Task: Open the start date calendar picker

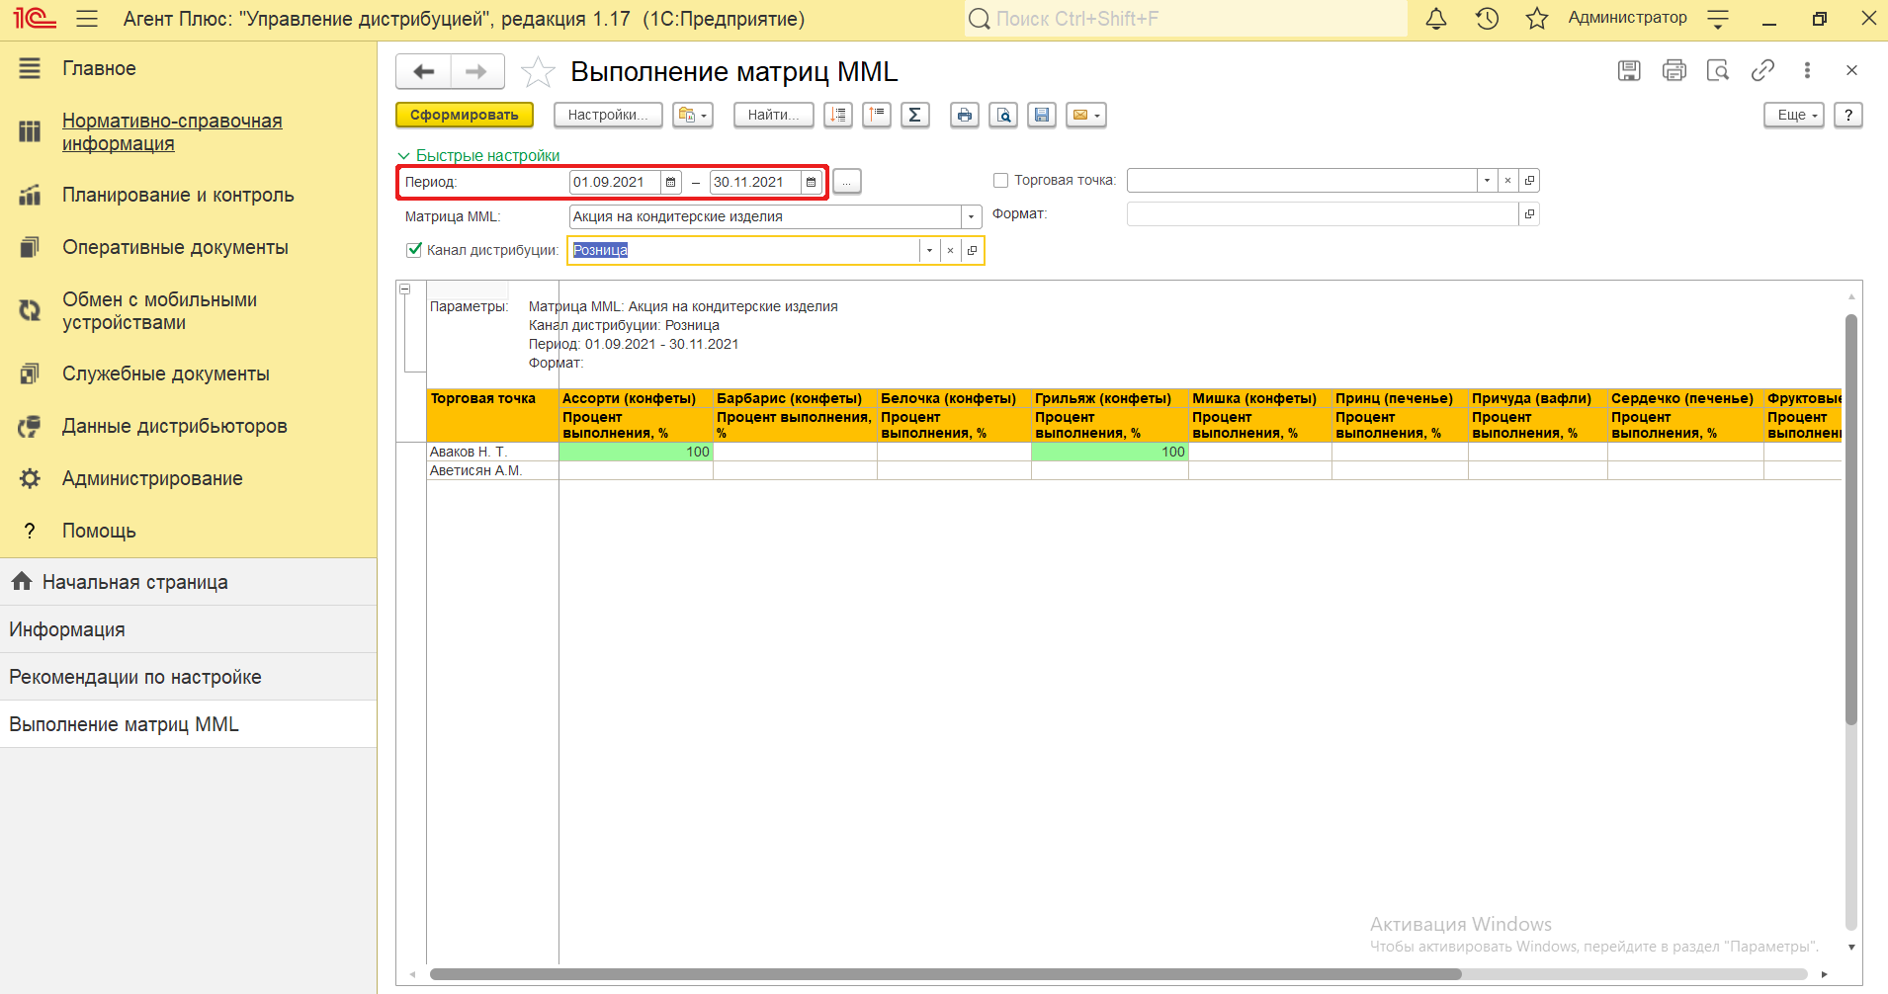Action: click(671, 182)
